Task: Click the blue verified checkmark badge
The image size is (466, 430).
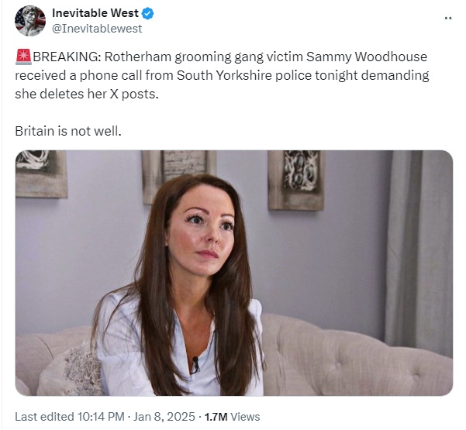Action: pos(148,13)
